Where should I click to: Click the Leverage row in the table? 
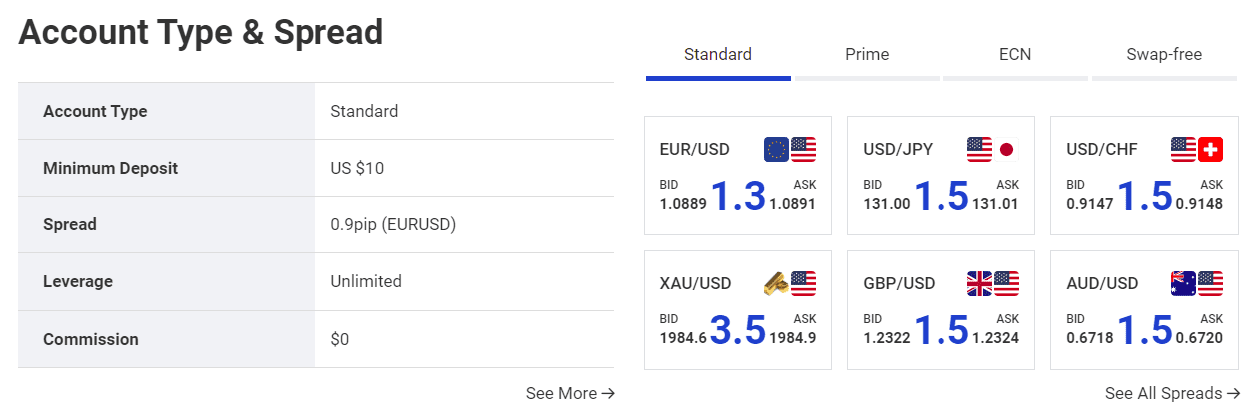315,281
